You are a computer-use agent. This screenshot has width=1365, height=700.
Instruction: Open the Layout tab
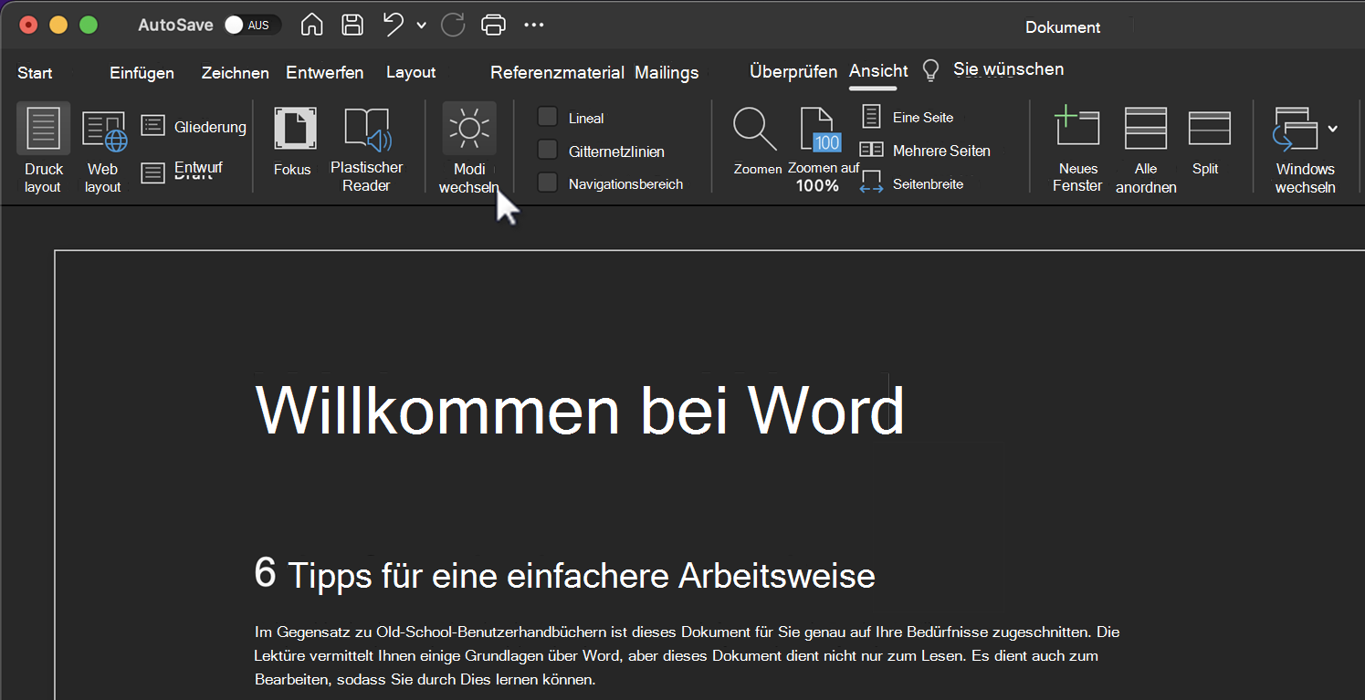411,72
